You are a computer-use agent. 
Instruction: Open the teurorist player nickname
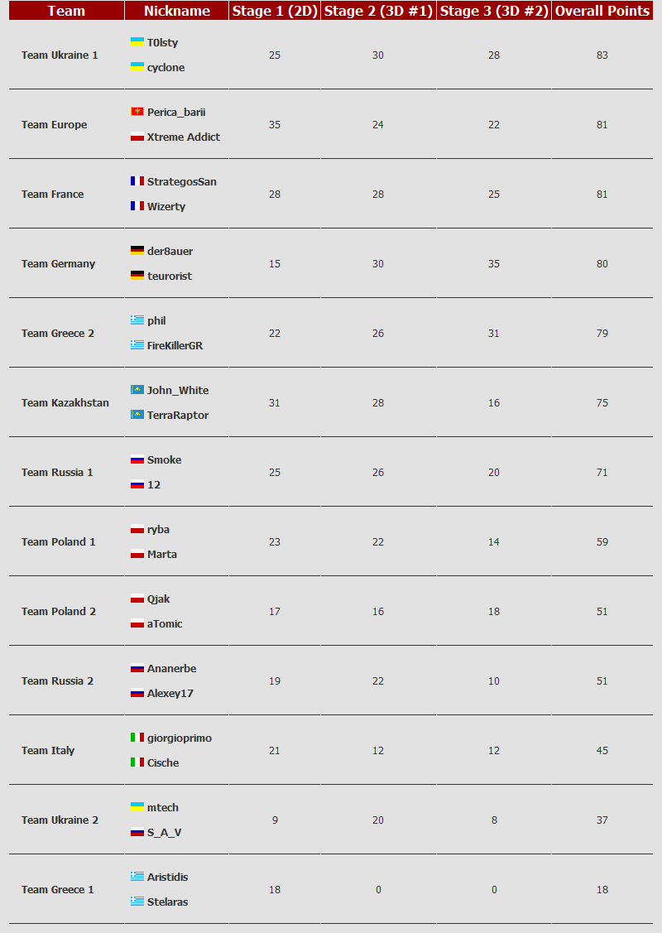pos(169,276)
